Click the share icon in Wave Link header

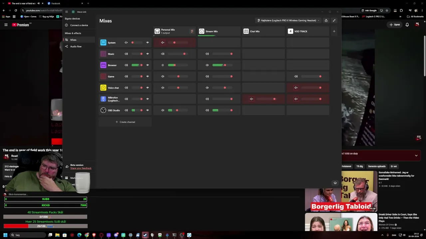(x=326, y=21)
